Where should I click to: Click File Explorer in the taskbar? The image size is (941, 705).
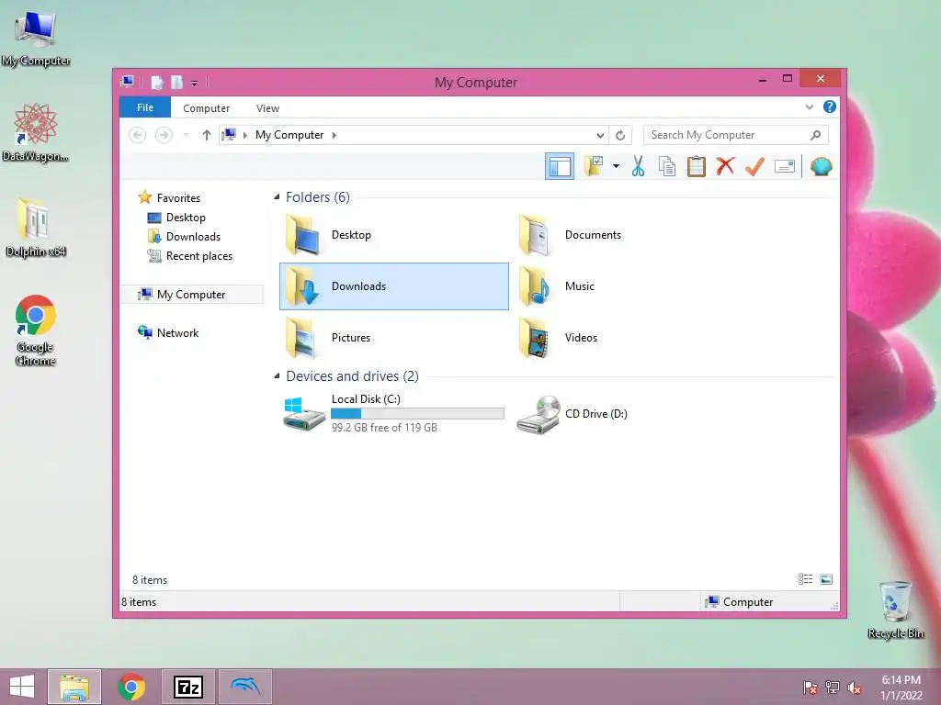(x=74, y=687)
